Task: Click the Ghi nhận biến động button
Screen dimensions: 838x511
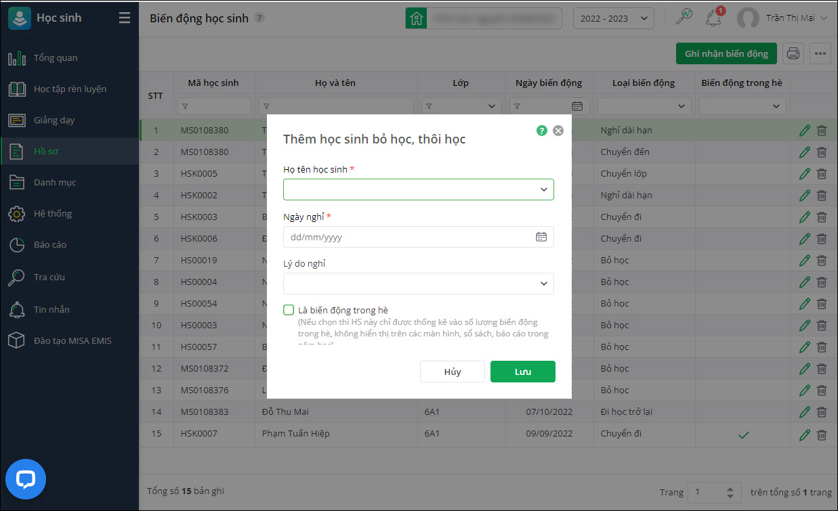Action: pyautogui.click(x=726, y=53)
